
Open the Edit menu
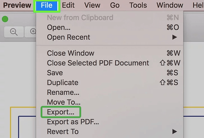(x=68, y=5)
